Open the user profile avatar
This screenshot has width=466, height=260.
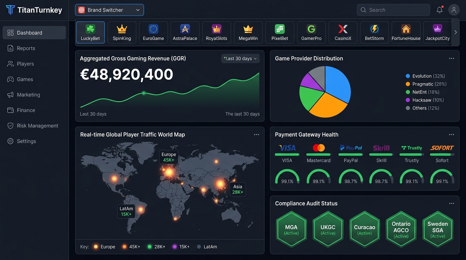454,10
